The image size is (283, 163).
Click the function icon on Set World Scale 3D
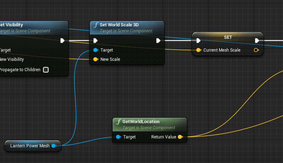pos(96,25)
